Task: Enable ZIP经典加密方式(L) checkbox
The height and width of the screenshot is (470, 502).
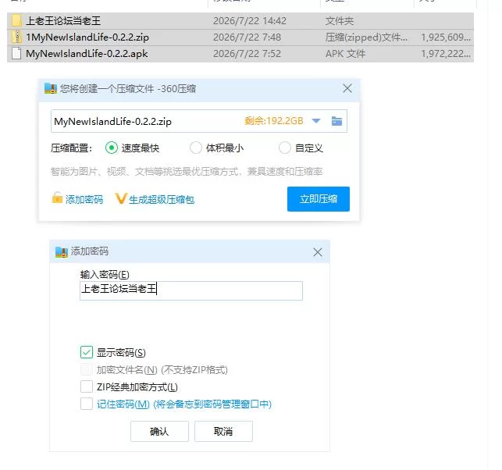Action: [x=87, y=386]
